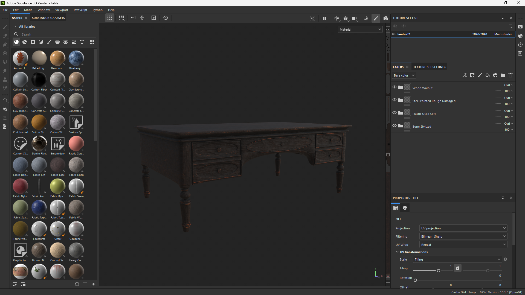Open the material sphere tab in Properties
The image size is (525, 295).
pos(405,208)
